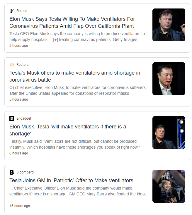Click the Engadget logo icon
Image resolution: width=192 pixels, height=215 pixels.
coord(12,118)
